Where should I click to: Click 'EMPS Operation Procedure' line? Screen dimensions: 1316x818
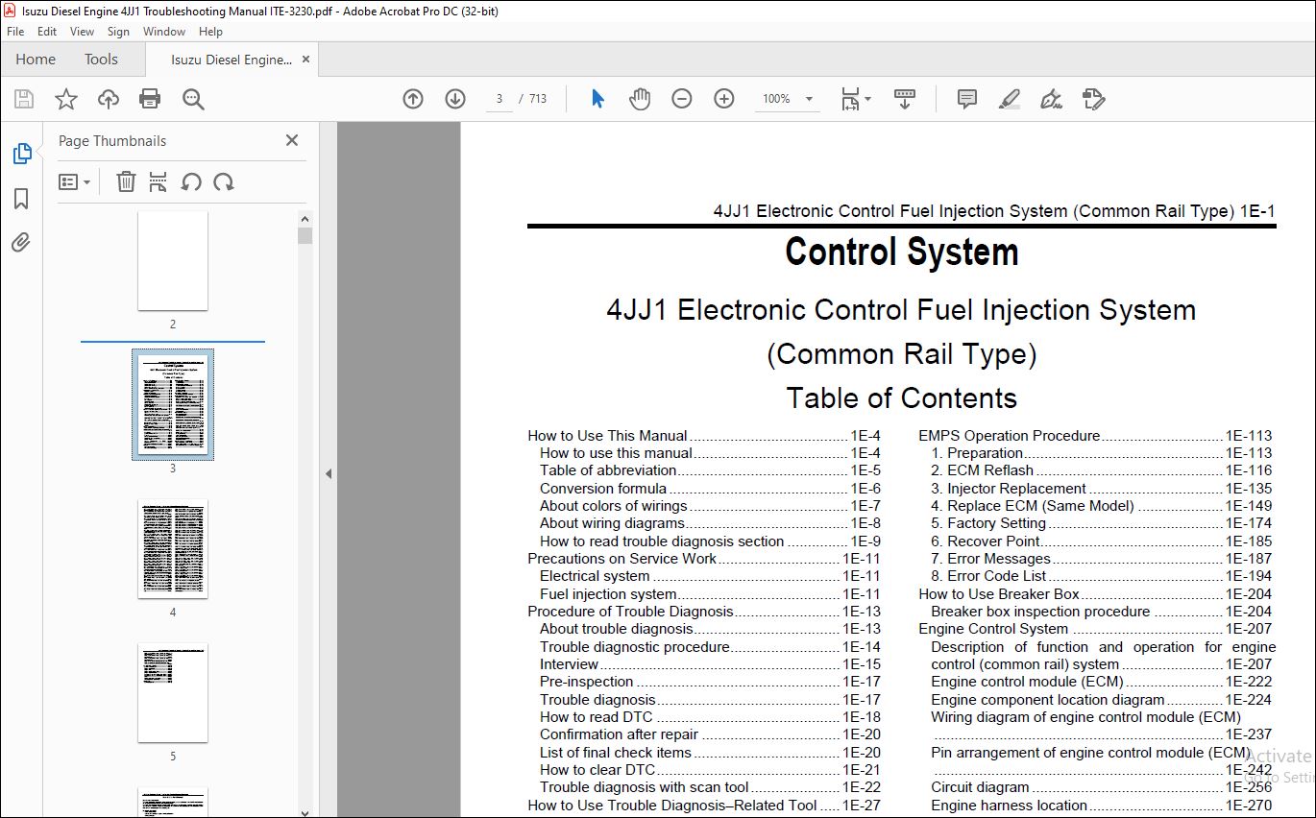tap(1095, 436)
